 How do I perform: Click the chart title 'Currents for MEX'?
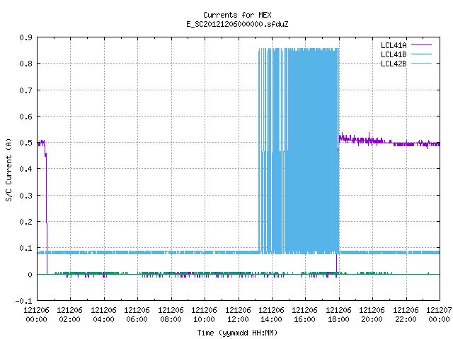pos(237,15)
